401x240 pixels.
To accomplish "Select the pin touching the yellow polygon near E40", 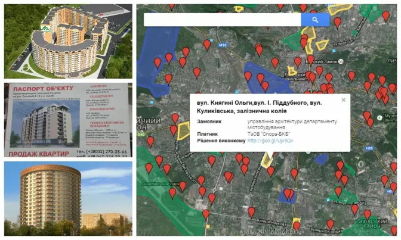I will 174,130.
